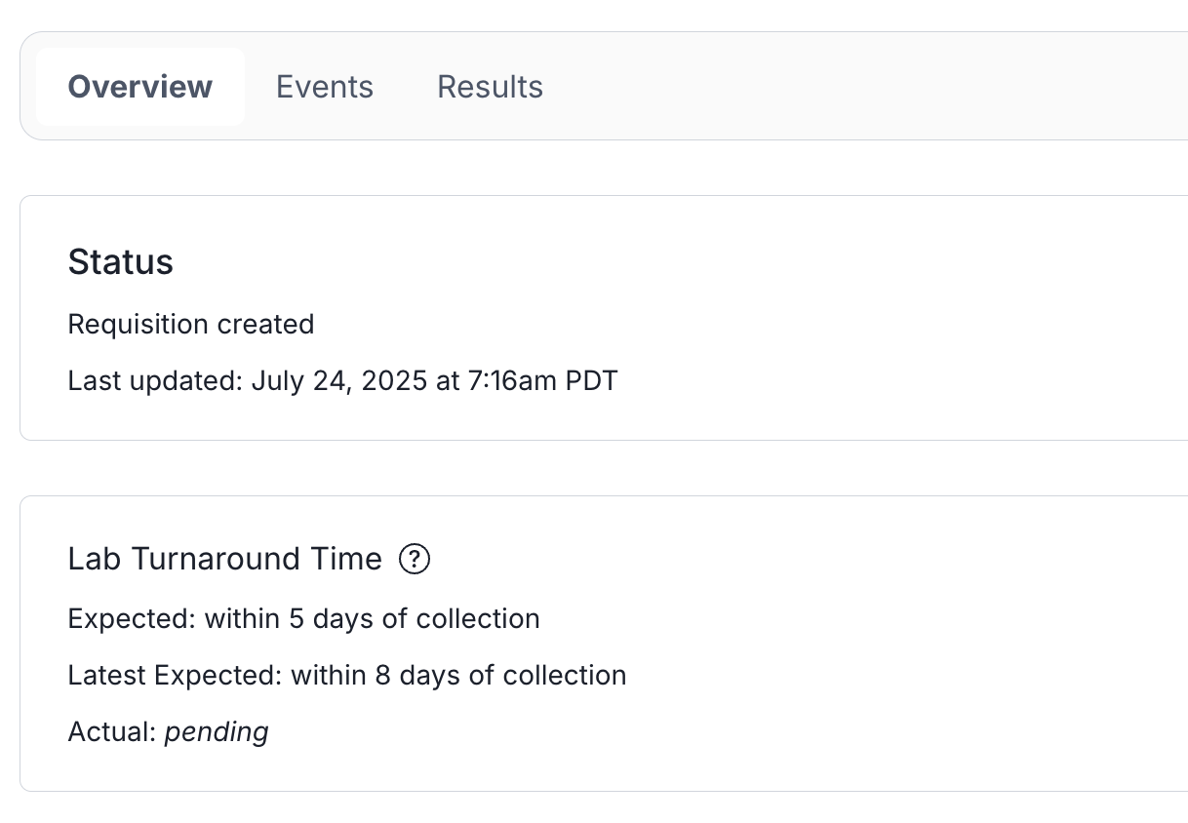Click the 'Latest Expected' label
1188x823 pixels.
[x=175, y=675]
